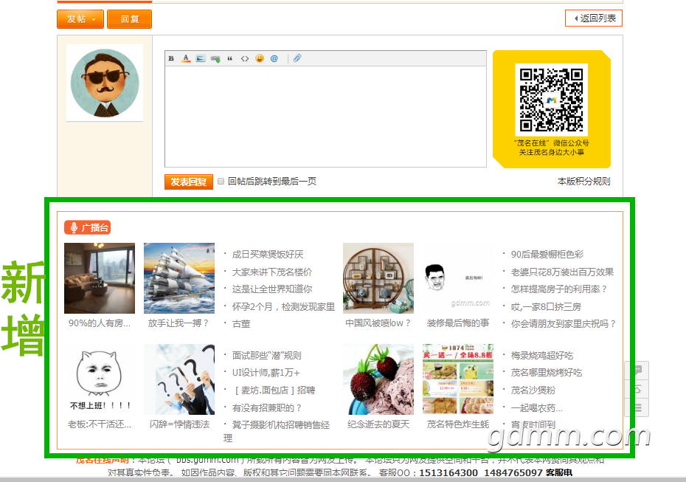Open post 一起喝农药...
The height and width of the screenshot is (482, 686).
pos(537,408)
